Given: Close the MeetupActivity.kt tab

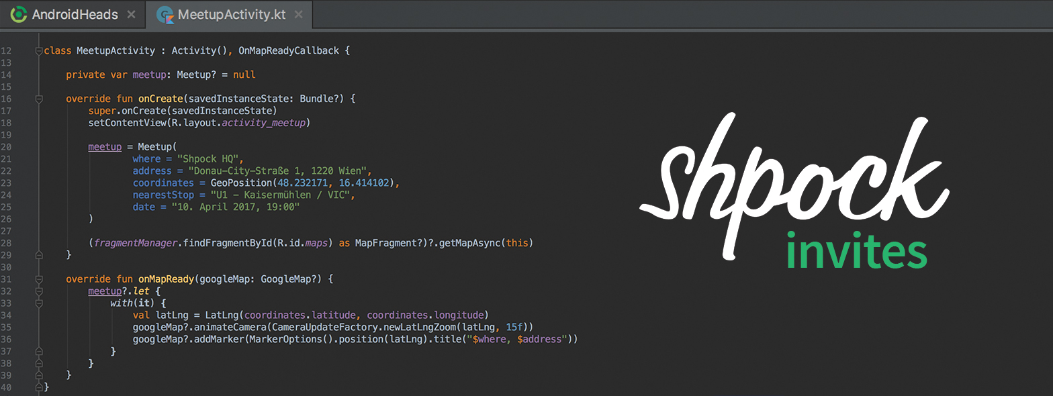Looking at the screenshot, I should [298, 14].
